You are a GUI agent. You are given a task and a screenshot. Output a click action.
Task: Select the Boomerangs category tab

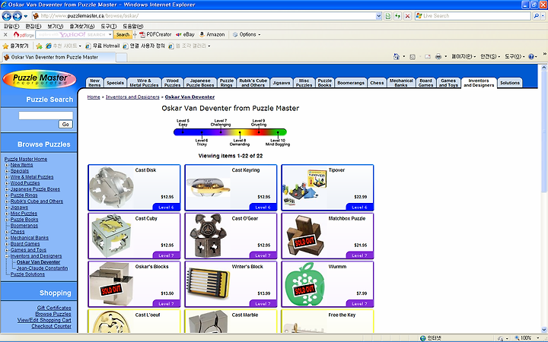tap(351, 83)
